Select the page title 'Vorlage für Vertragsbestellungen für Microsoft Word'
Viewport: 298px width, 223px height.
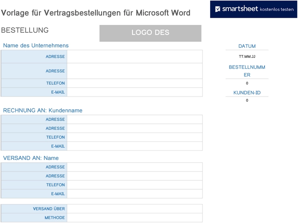(x=95, y=13)
